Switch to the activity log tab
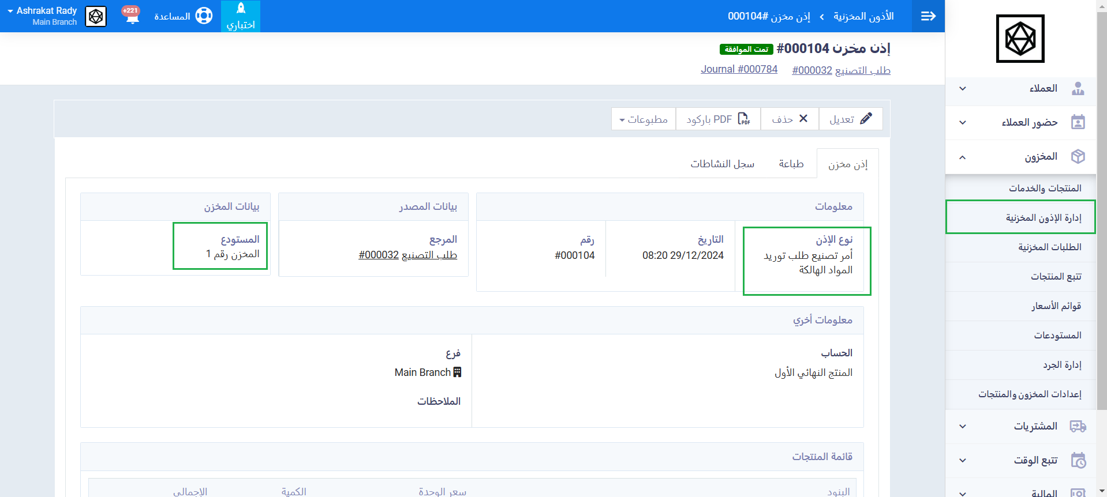The height and width of the screenshot is (497, 1107). 722,164
